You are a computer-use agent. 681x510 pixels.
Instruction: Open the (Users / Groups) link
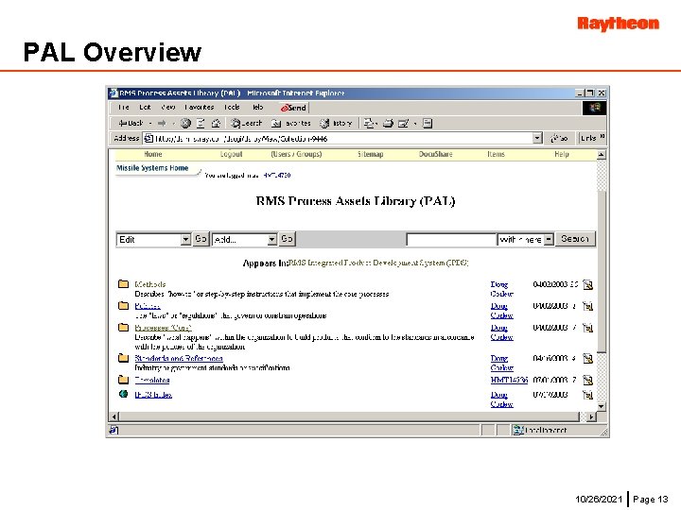pos(296,154)
